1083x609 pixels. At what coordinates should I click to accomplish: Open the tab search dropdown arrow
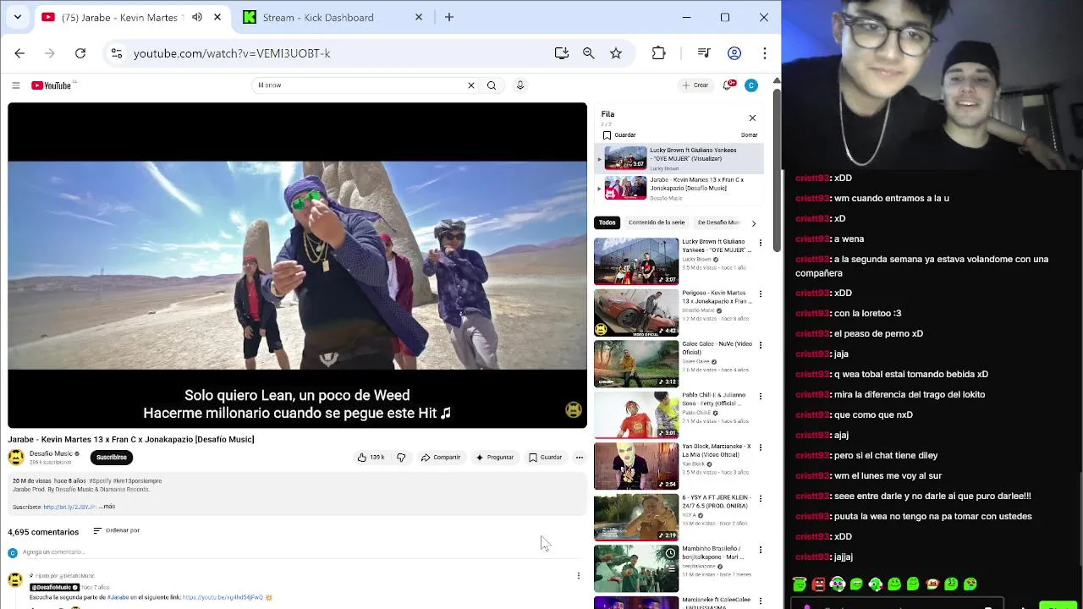17,17
